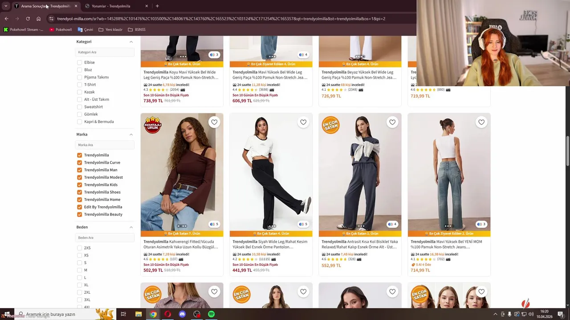Uncheck the Trendyolmilla Kids brand filter
The height and width of the screenshot is (320, 570).
pyautogui.click(x=79, y=185)
